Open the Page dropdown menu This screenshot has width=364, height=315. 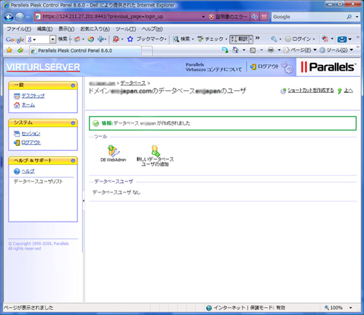click(x=300, y=50)
